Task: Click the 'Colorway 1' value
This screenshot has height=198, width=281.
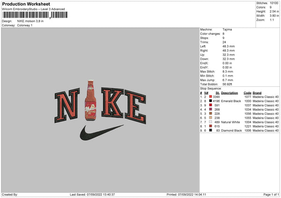Action: tap(25, 25)
